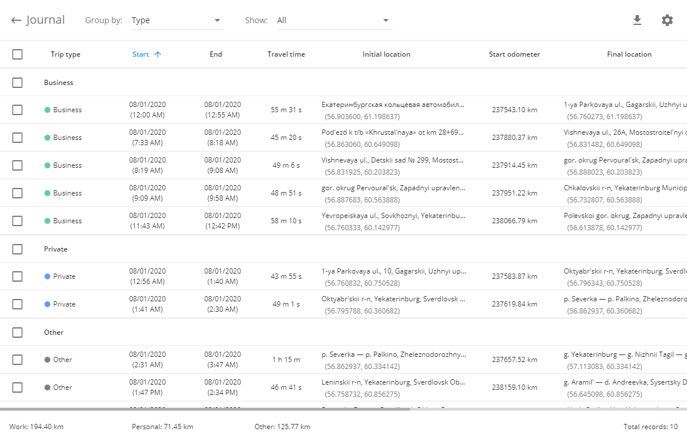687x443 pixels.
Task: Click the Journal title link
Action: 45,20
